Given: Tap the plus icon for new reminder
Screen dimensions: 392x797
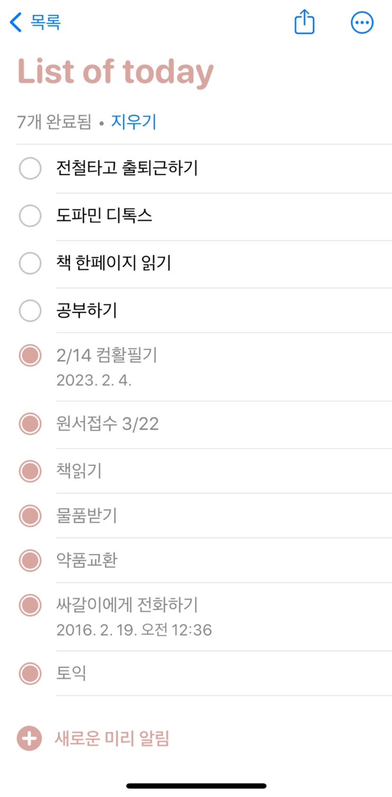Looking at the screenshot, I should [x=30, y=738].
